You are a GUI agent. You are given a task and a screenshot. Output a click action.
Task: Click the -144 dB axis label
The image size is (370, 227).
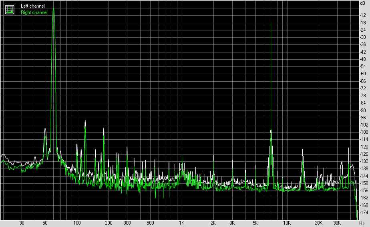[x=364, y=176]
